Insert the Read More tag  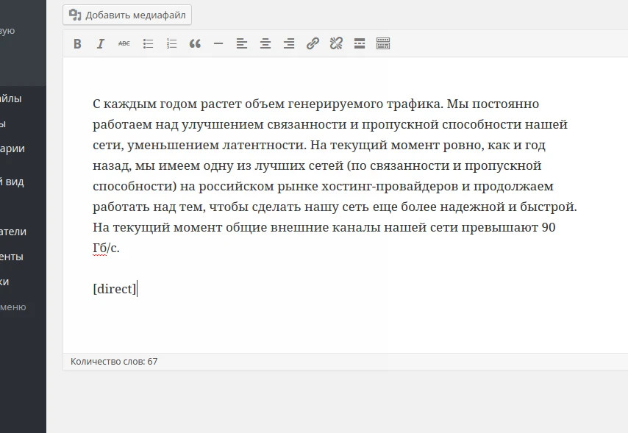pyautogui.click(x=360, y=43)
